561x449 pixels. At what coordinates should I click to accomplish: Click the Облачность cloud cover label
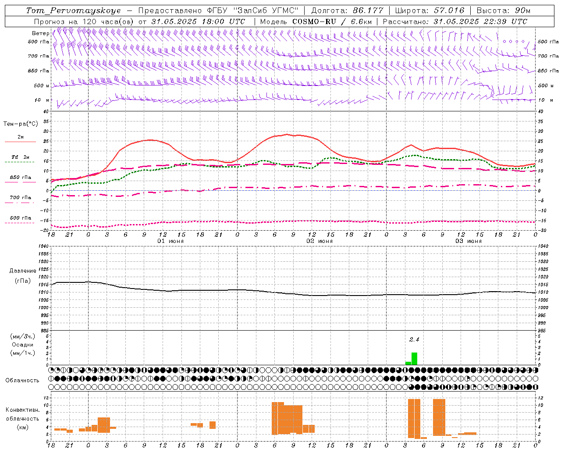click(x=22, y=380)
